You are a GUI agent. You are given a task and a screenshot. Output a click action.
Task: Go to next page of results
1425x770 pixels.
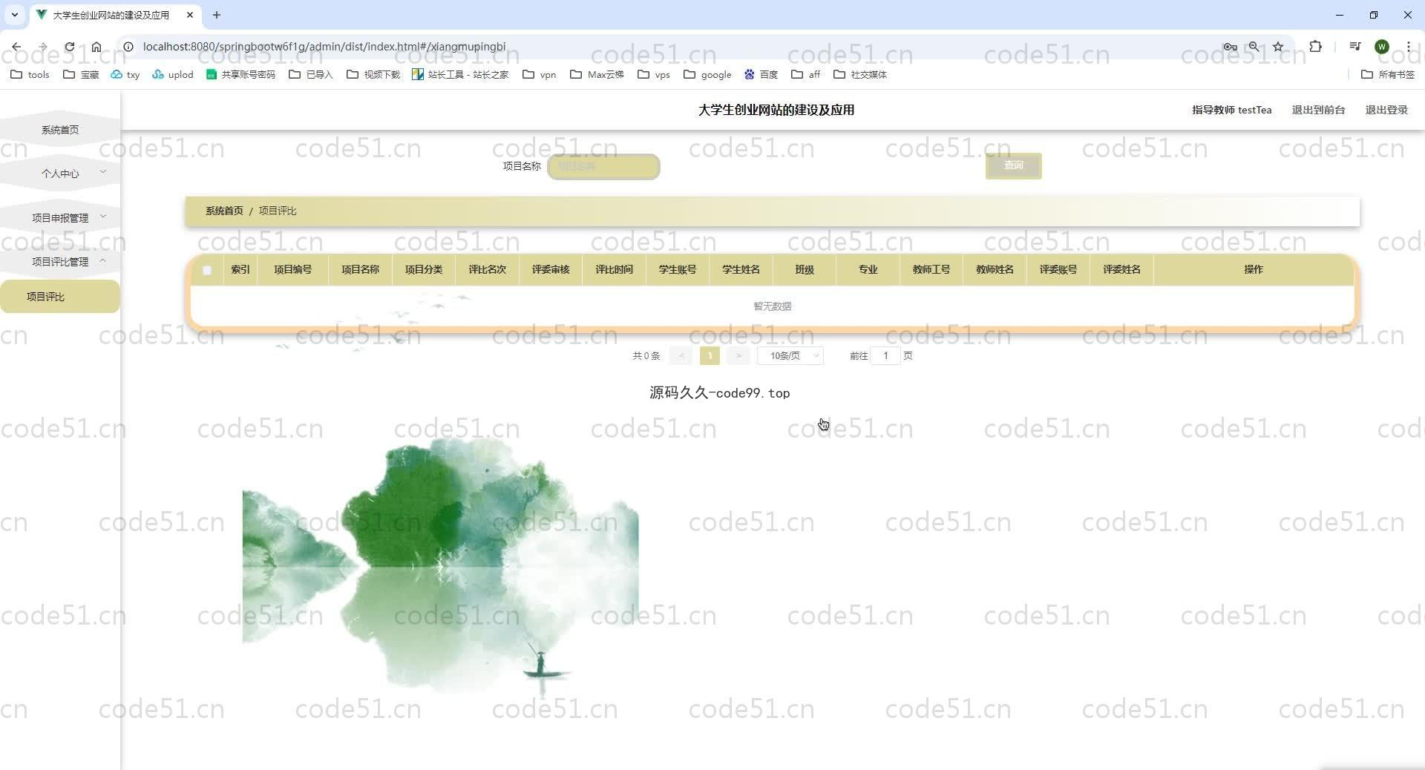tap(738, 356)
